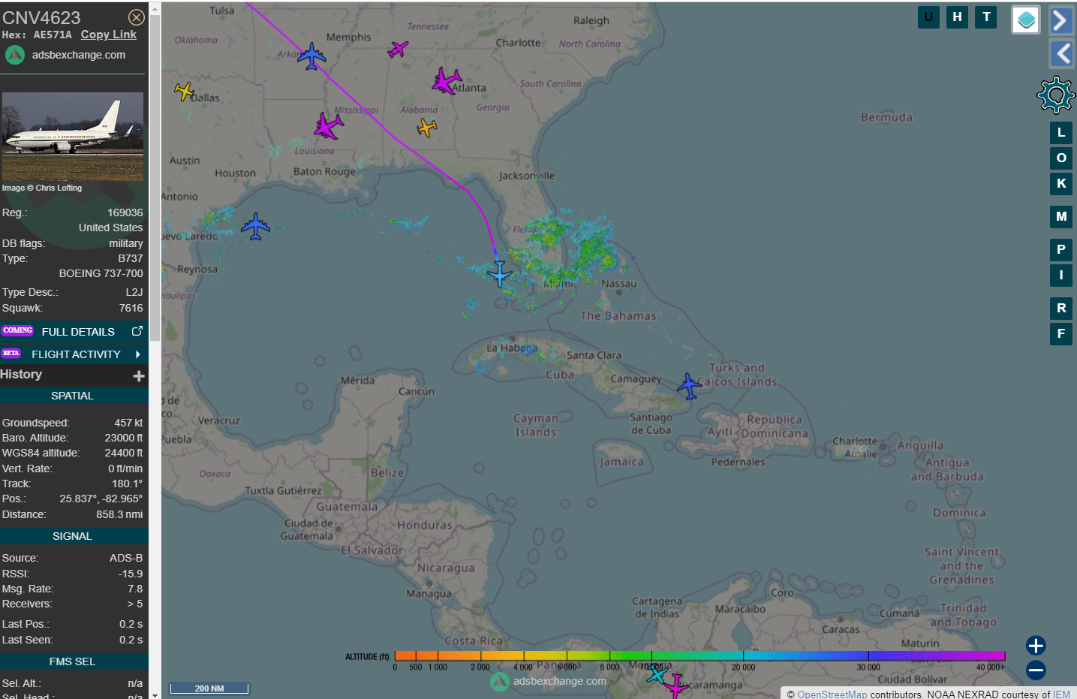Click the Image © Chris Lofting credit
Viewport: 1077px width, 699px height.
pyautogui.click(x=42, y=188)
